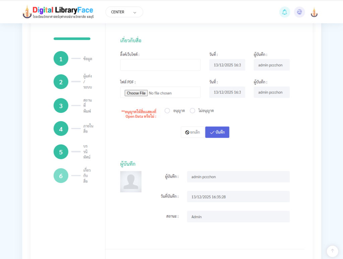Open the purple globe icon in header
343x259 pixels.
(x=299, y=12)
